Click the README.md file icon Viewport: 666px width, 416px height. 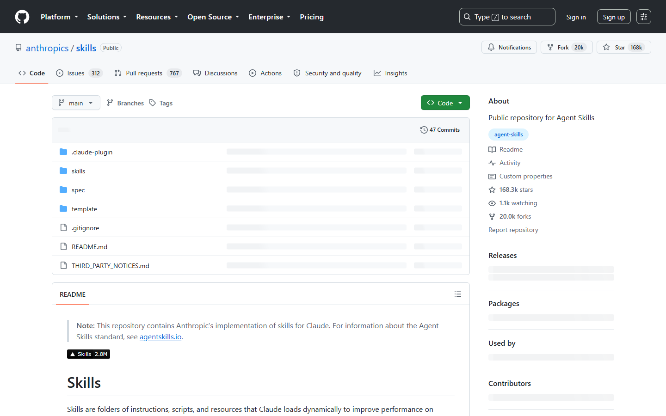coord(63,246)
